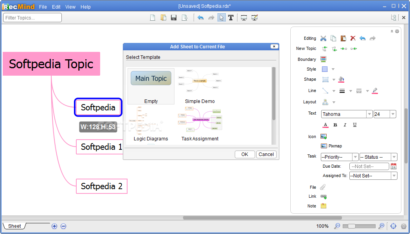Click the Shape rectangle icon

click(325, 80)
